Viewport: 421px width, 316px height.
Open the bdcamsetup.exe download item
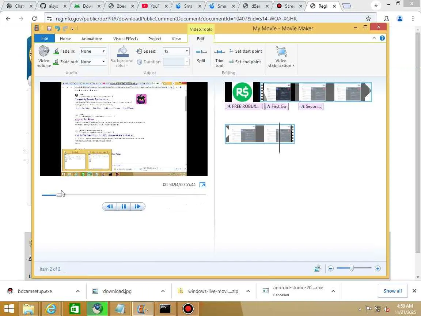pos(35,291)
